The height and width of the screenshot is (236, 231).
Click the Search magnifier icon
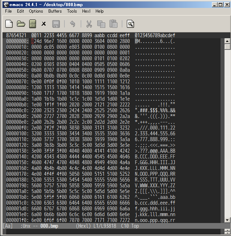pyautogui.click(x=130, y=24)
